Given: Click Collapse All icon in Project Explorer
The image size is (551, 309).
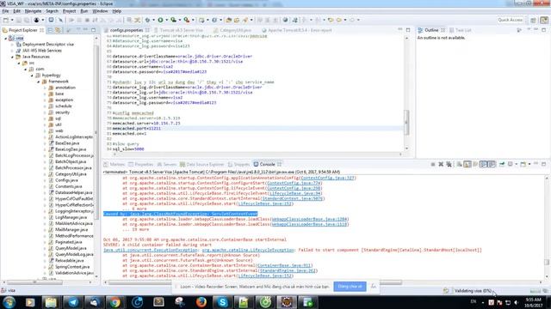Looking at the screenshot, I should tap(51, 30).
